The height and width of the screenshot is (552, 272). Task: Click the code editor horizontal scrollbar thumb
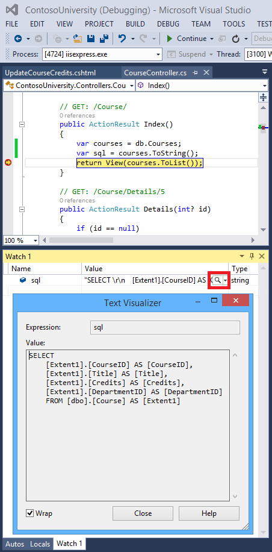81,240
